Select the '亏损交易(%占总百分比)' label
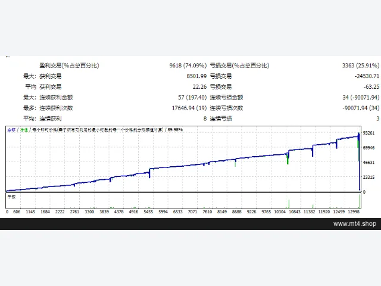 pos(239,66)
